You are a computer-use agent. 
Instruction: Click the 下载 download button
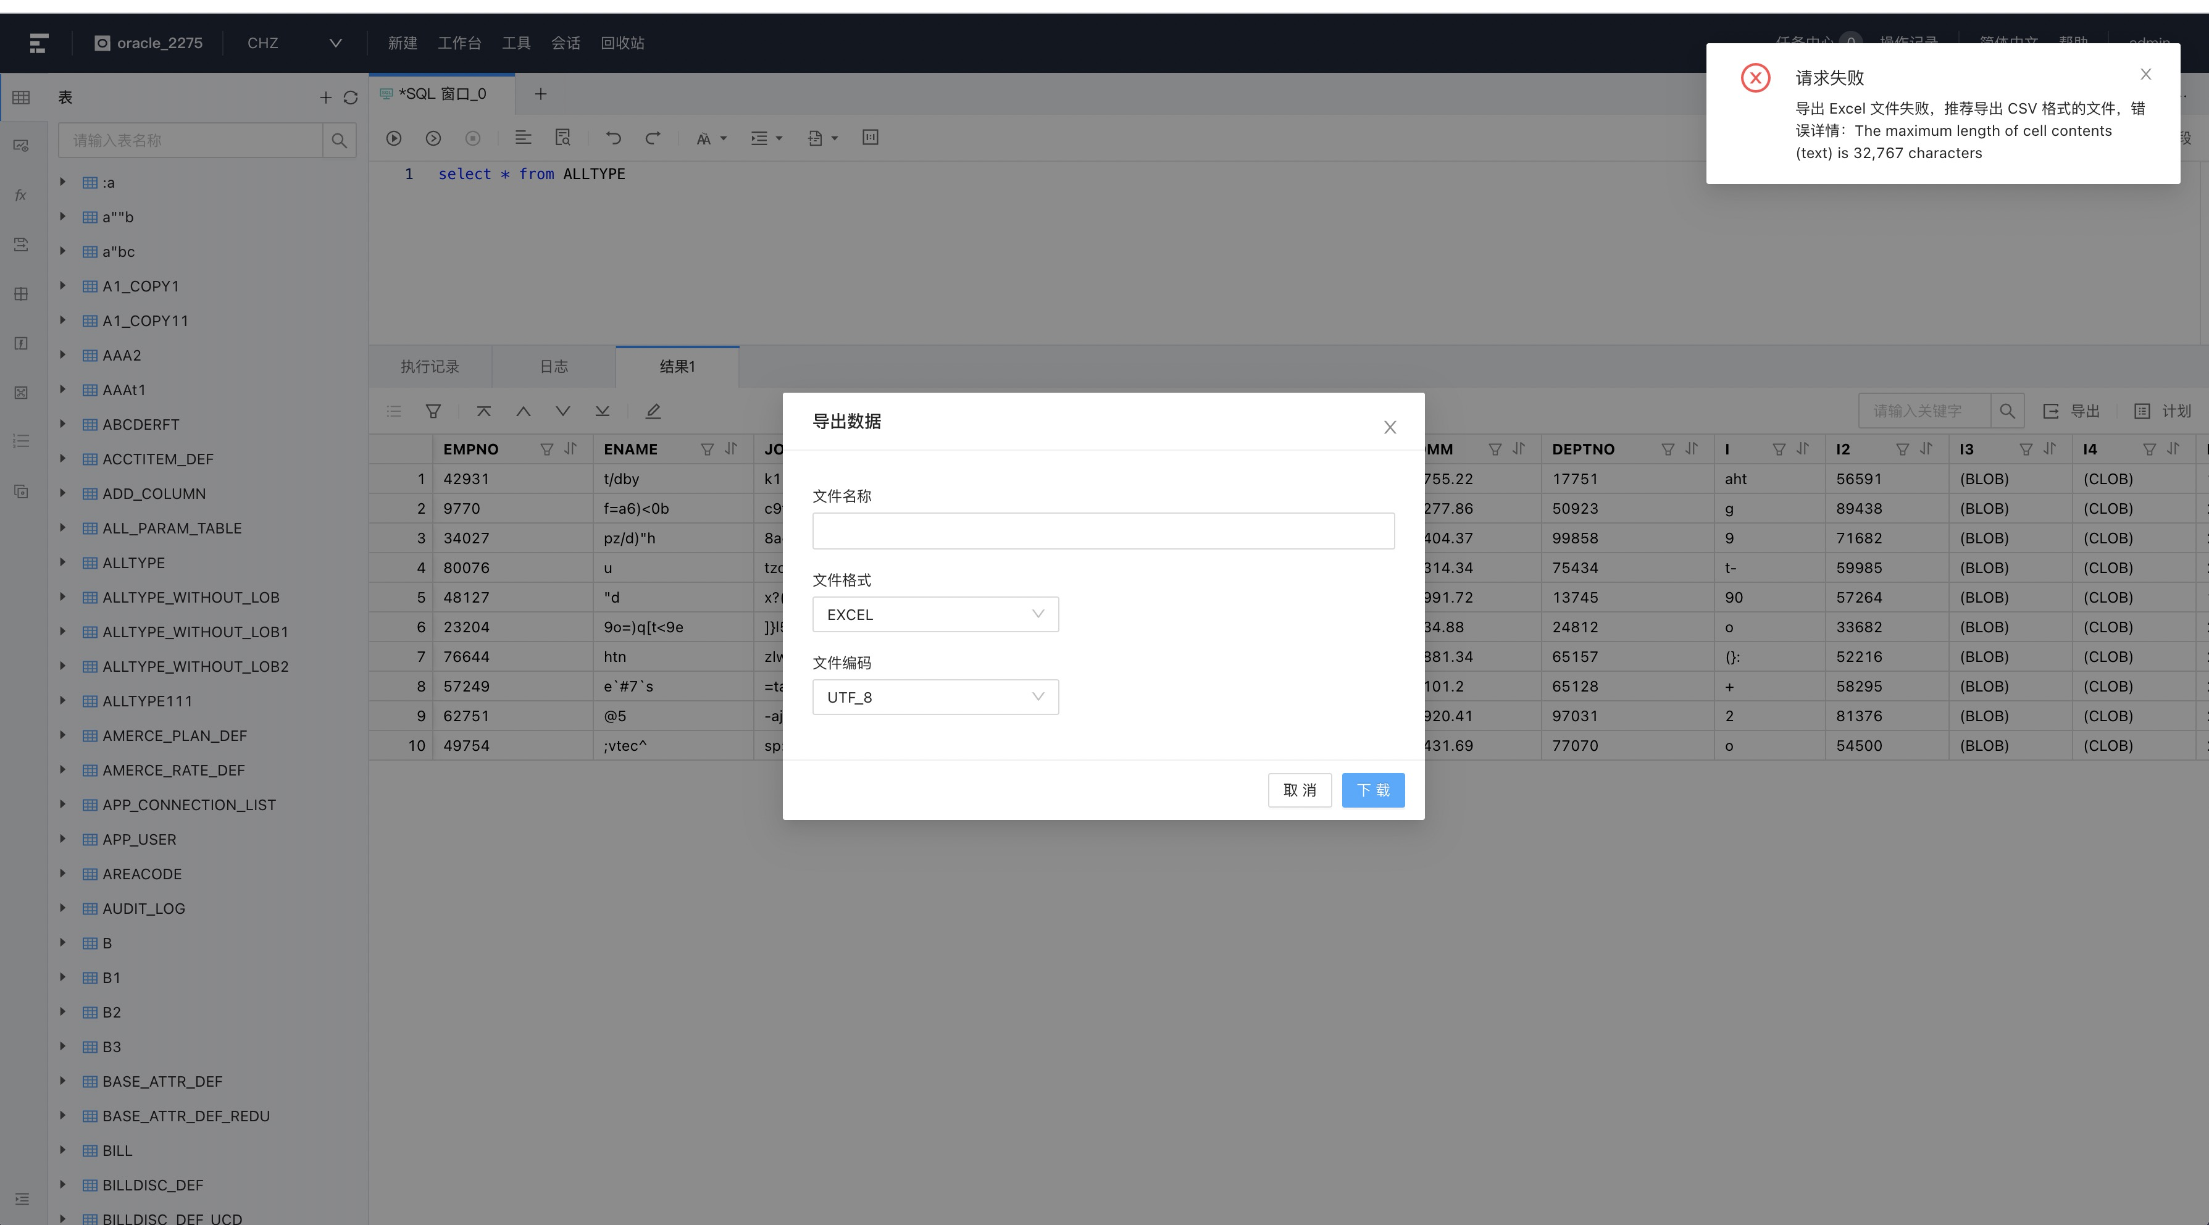pos(1373,790)
